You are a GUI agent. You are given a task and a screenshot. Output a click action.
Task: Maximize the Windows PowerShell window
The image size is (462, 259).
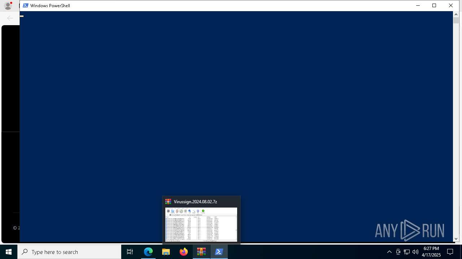[434, 5]
